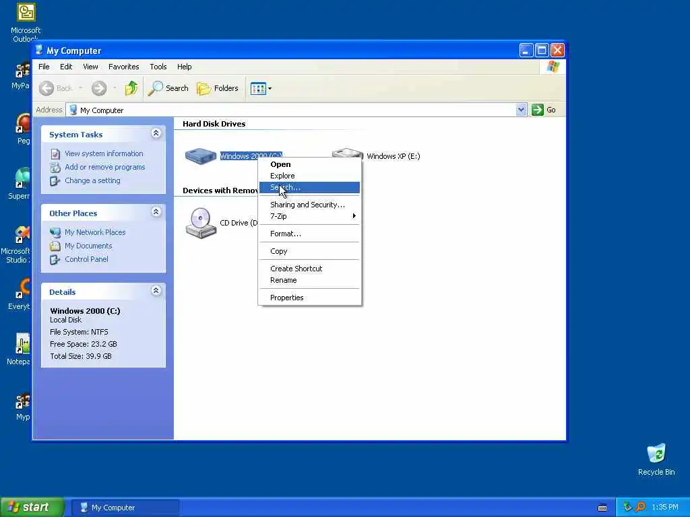
Task: Click the Start button
Action: click(32, 508)
